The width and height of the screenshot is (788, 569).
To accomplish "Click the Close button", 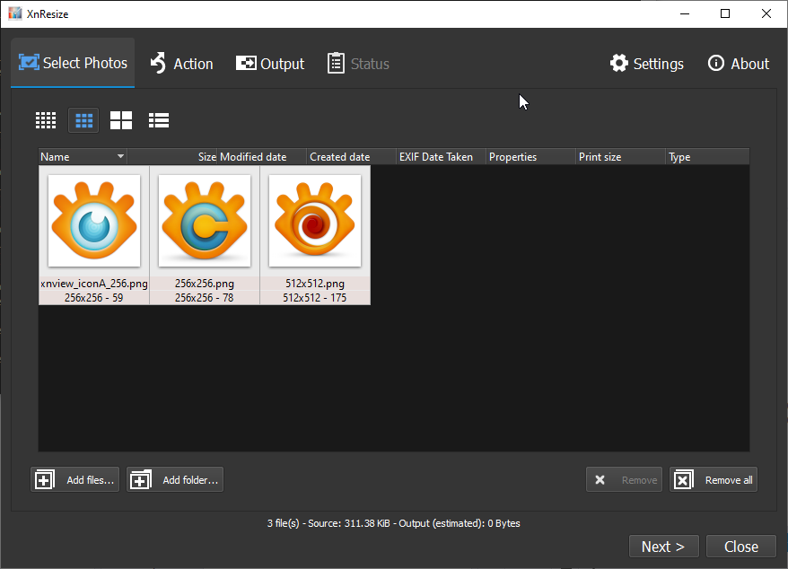I will pos(741,546).
